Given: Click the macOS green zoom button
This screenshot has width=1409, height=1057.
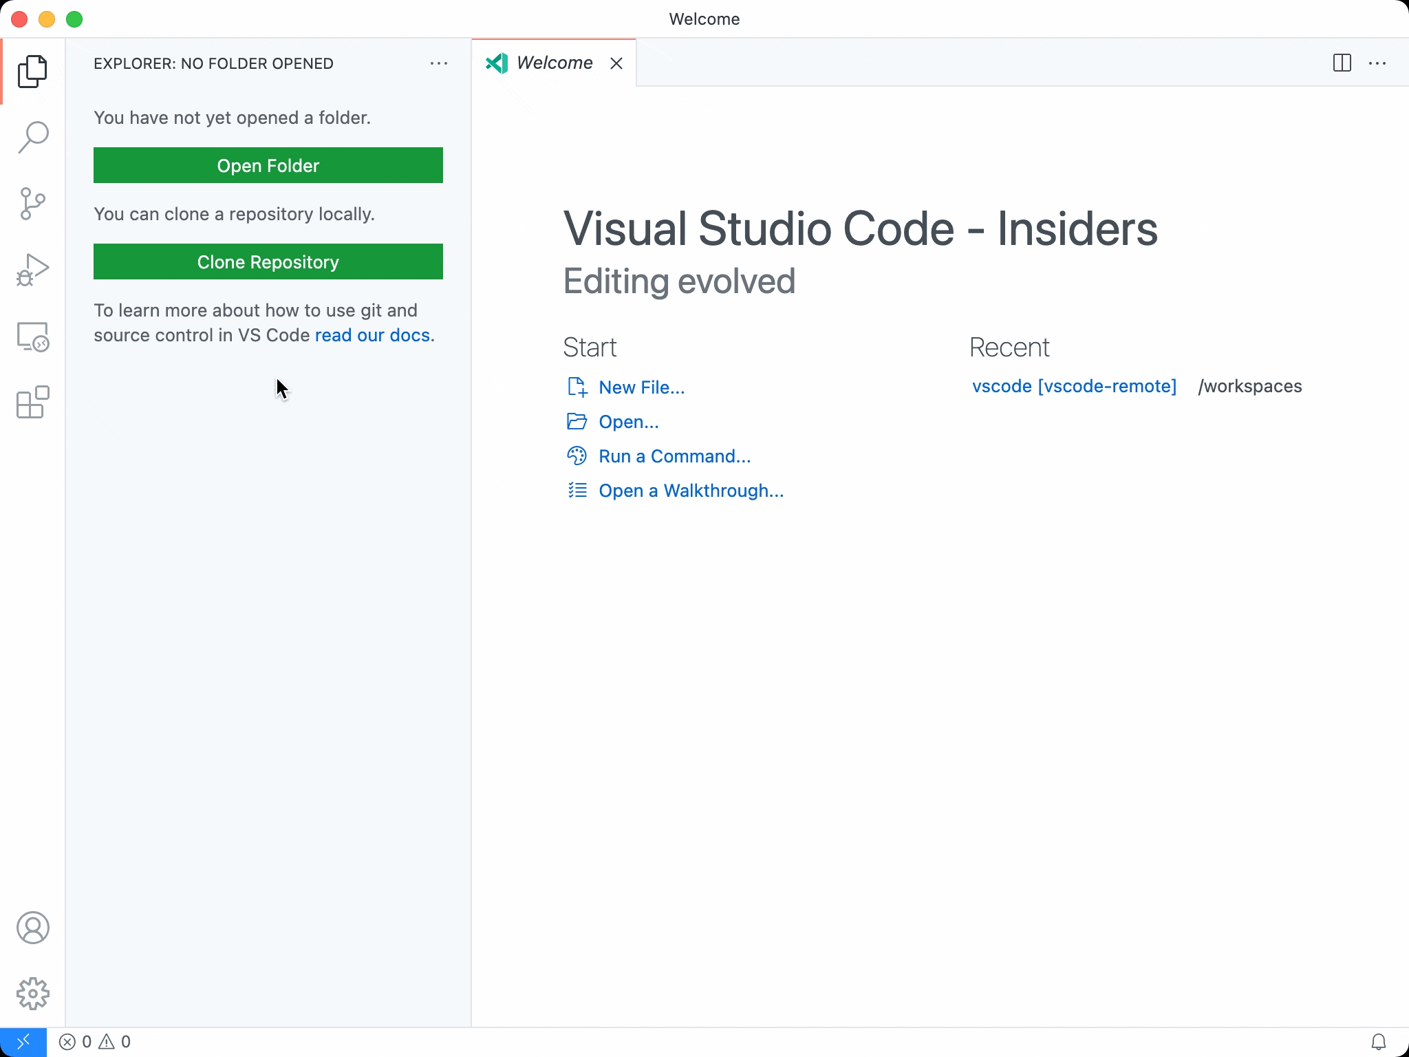Looking at the screenshot, I should click(74, 19).
